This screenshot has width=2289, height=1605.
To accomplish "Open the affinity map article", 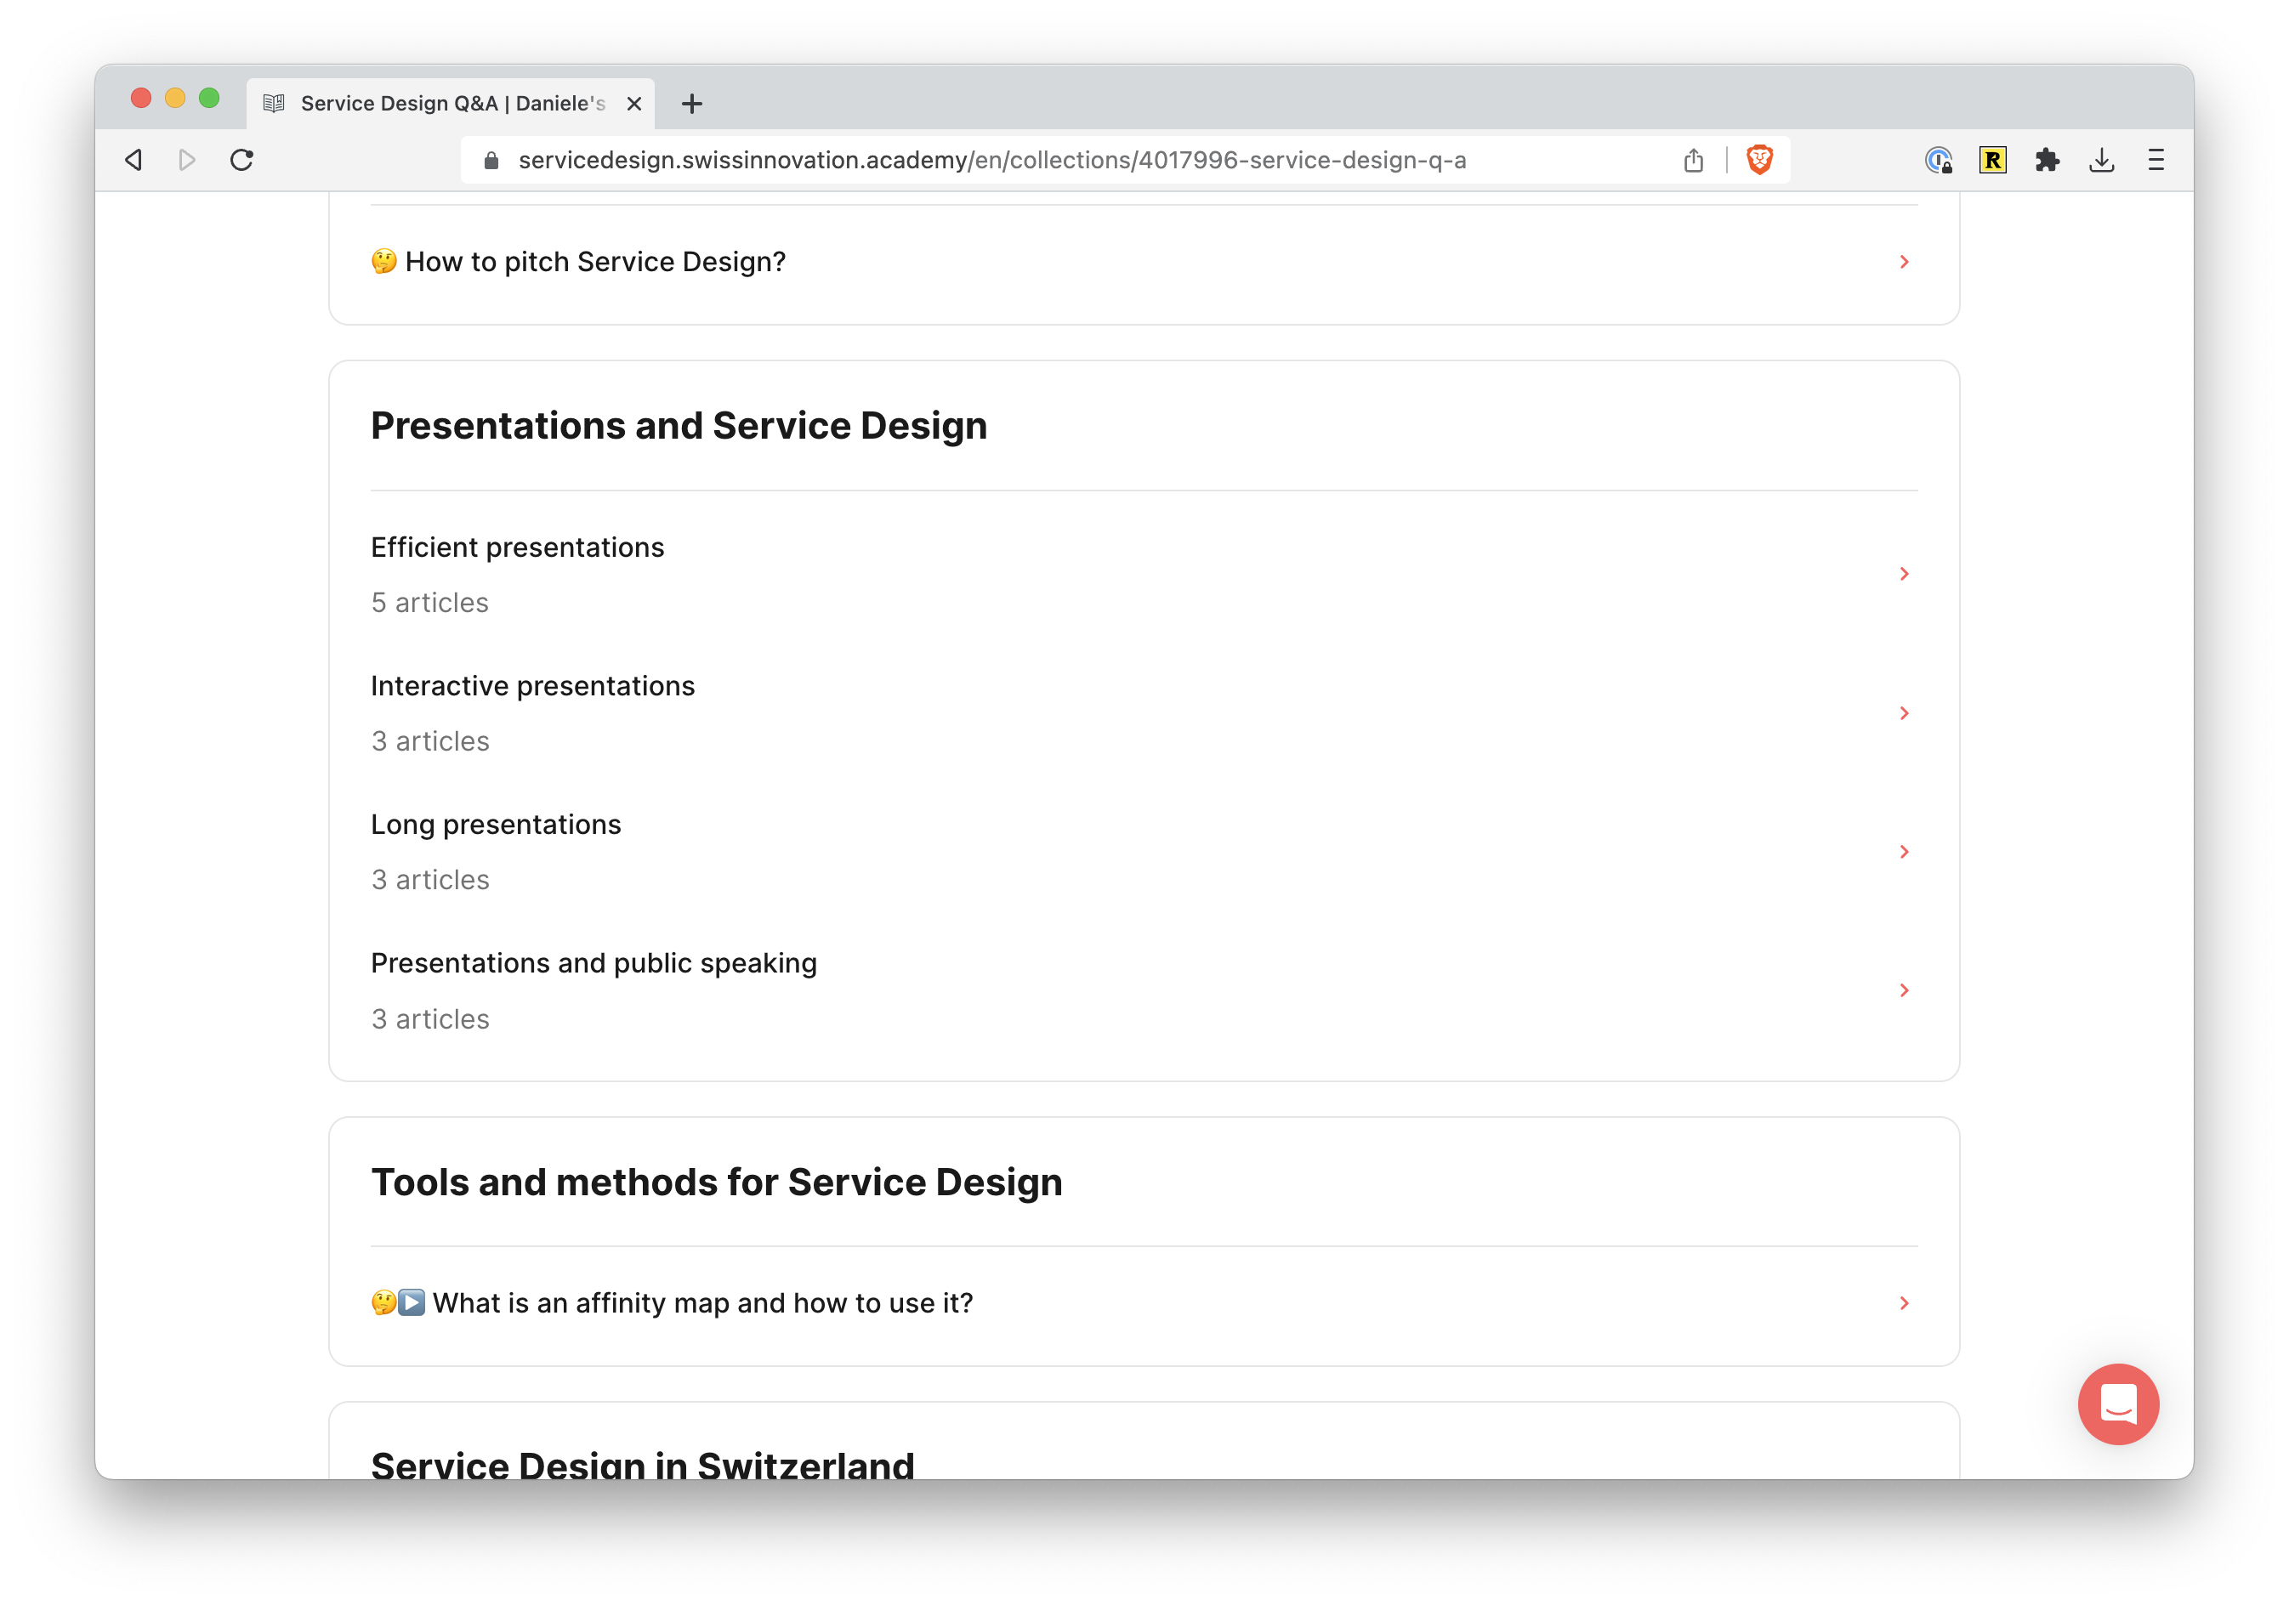I will pos(701,1303).
